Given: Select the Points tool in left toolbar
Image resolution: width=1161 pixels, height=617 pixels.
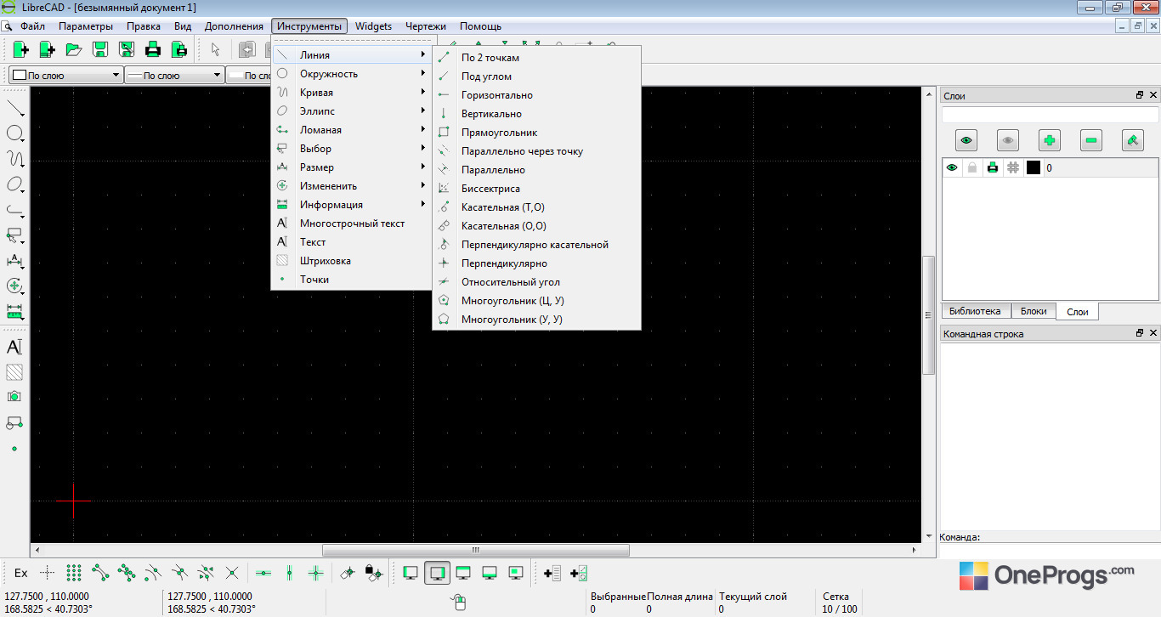Looking at the screenshot, I should pos(14,448).
